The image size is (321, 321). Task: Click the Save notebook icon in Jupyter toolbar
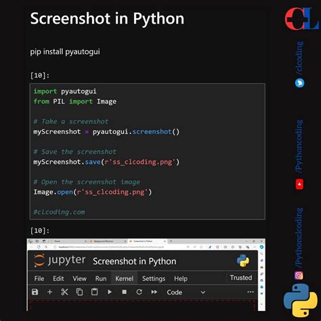tap(35, 292)
